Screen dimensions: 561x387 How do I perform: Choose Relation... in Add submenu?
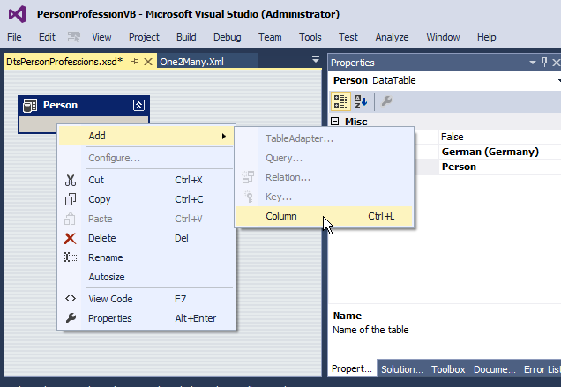324,177
